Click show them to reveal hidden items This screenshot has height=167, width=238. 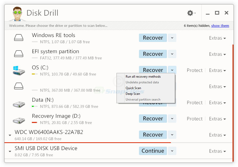coord(220,26)
